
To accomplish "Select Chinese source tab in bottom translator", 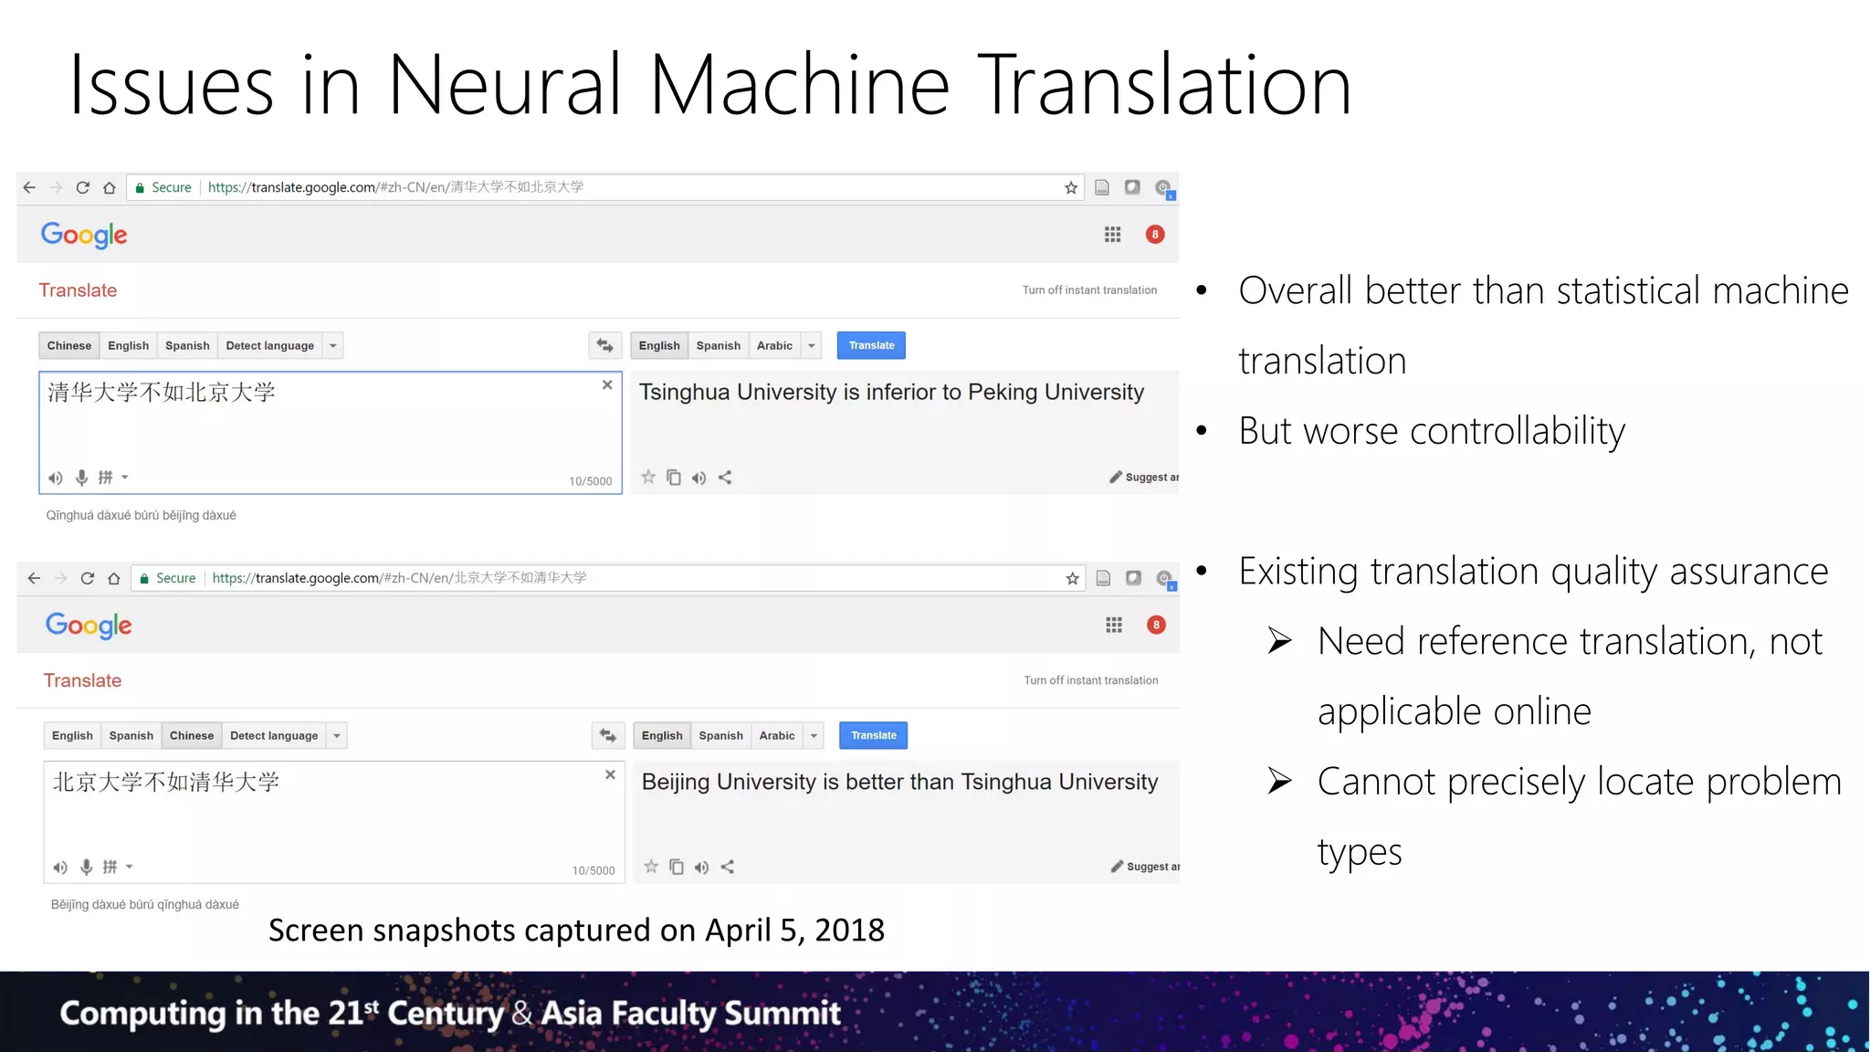I will 192,735.
